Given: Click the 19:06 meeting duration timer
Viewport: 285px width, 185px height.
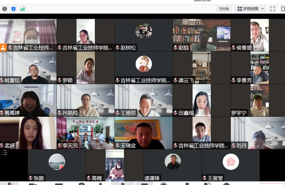Looking at the screenshot, I should pos(224,9).
